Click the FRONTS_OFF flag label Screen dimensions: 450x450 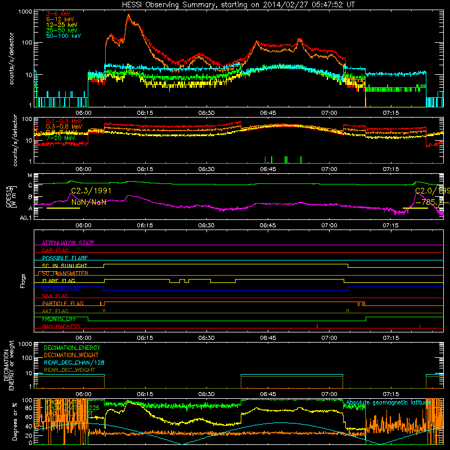coord(59,319)
